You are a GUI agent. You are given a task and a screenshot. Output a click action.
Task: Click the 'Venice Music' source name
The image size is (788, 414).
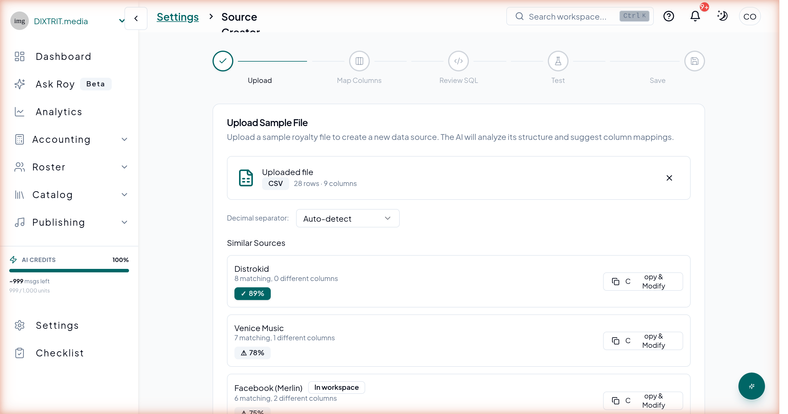tap(259, 328)
